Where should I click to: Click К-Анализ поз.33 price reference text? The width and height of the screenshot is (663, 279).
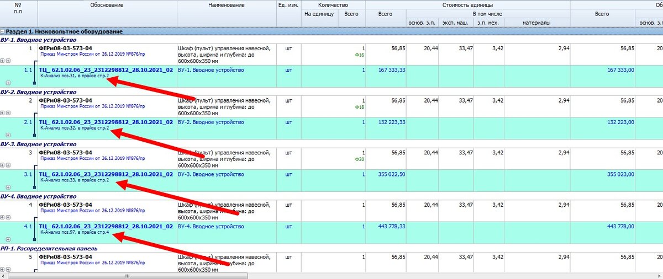(x=75, y=180)
